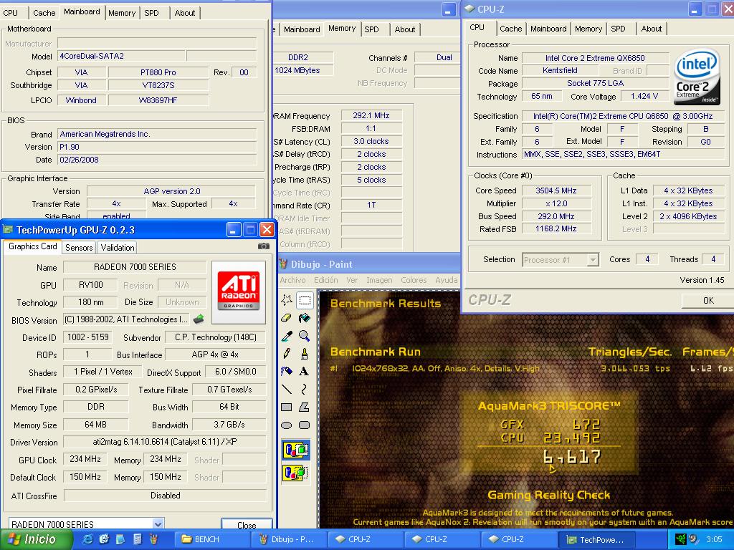Viewport: 734px width, 550px height.
Task: Switch to BENCH folder in taskbar
Action: pos(212,539)
